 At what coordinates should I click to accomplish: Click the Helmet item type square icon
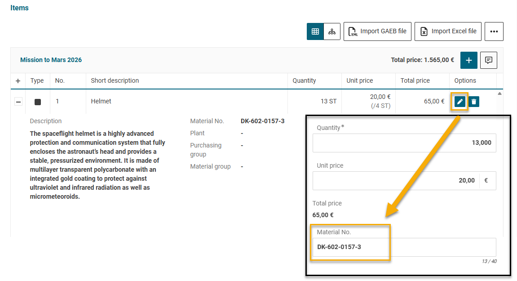(x=38, y=102)
